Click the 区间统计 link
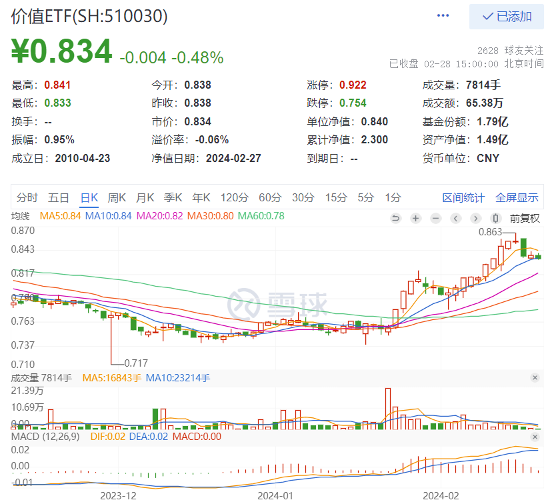The image size is (552, 504). tap(463, 197)
